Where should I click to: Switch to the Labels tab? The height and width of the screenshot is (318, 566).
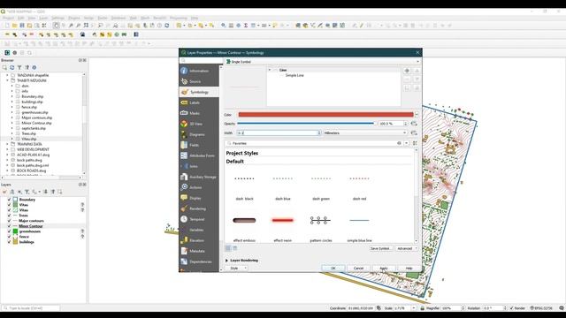point(199,102)
